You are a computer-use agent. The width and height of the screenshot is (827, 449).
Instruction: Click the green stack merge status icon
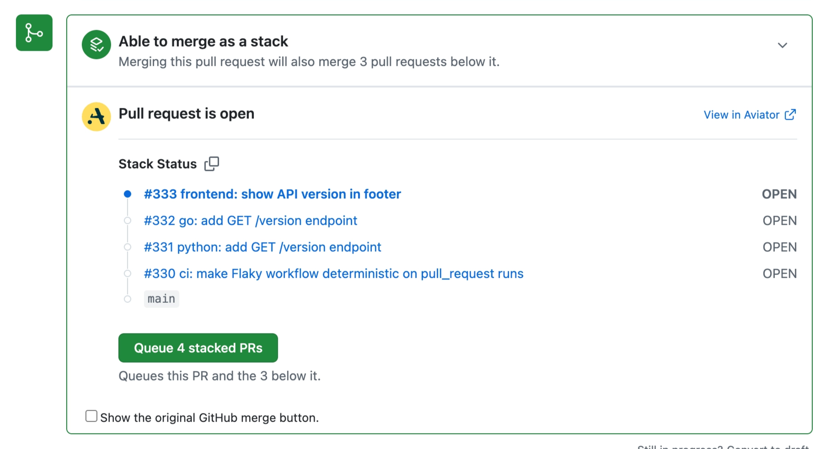point(97,45)
